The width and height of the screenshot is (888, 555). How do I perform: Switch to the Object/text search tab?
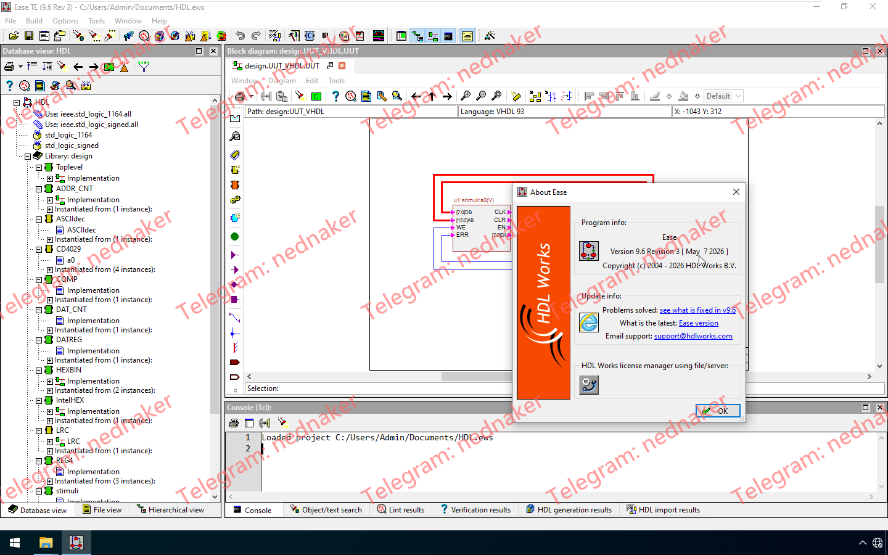326,510
